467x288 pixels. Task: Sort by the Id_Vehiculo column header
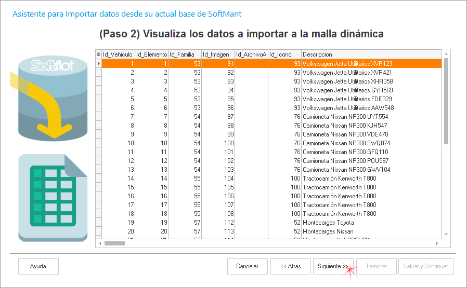tap(118, 54)
